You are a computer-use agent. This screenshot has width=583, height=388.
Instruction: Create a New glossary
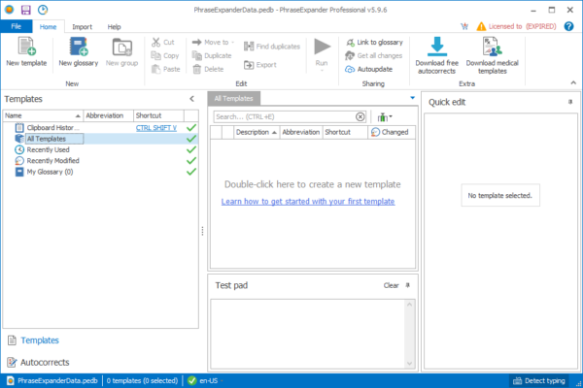[78, 52]
